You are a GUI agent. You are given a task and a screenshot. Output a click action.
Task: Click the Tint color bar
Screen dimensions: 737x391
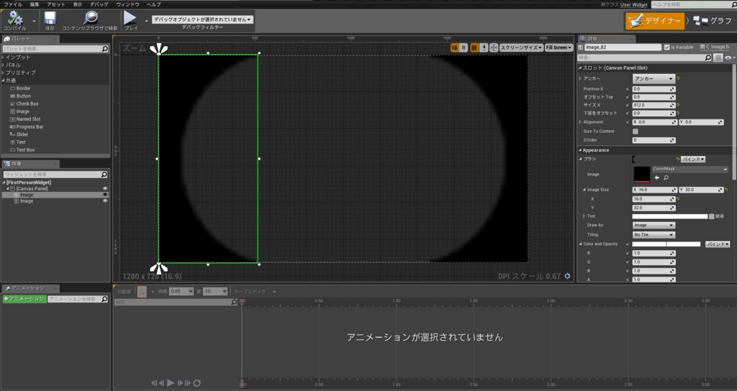(x=670, y=216)
